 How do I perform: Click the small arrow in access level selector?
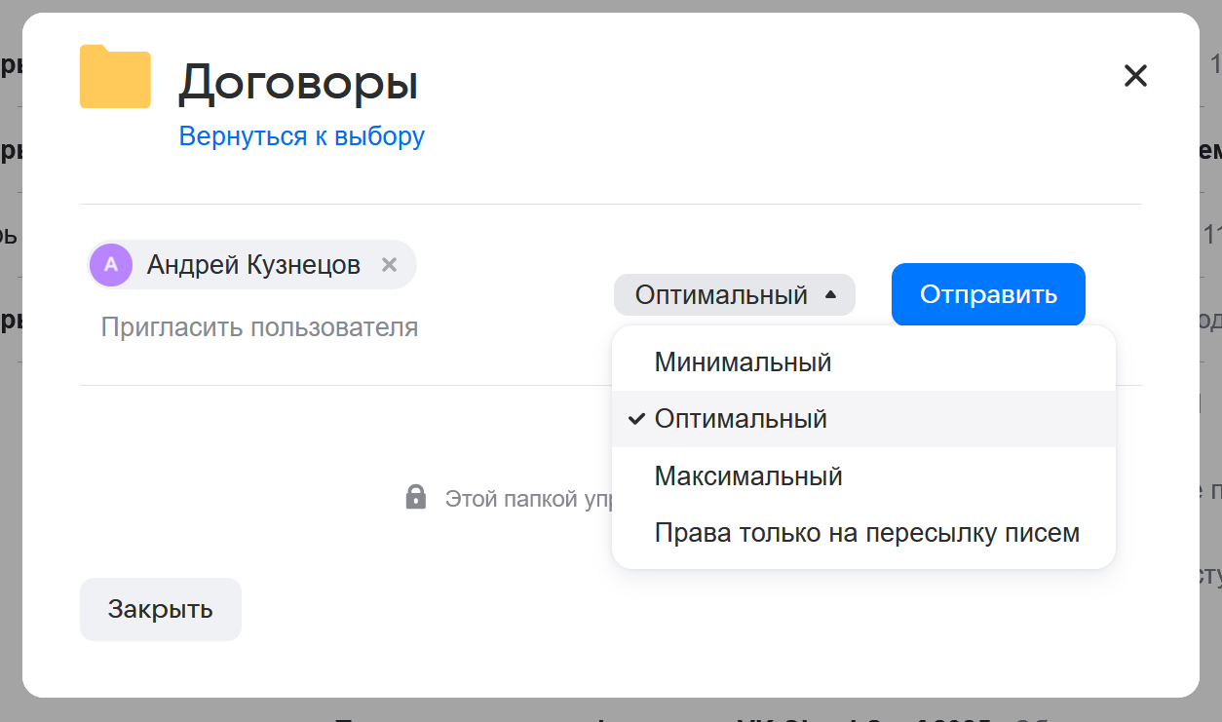pos(830,294)
